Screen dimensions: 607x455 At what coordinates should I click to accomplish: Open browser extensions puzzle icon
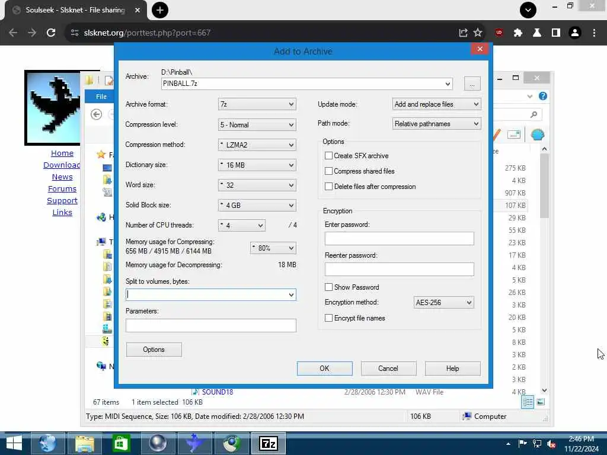[518, 33]
